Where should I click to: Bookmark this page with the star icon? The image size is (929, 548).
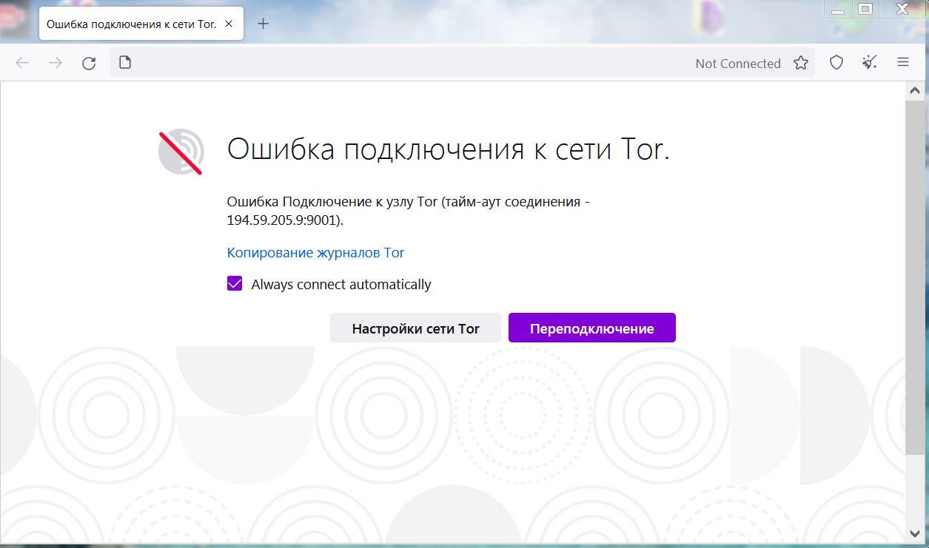coord(800,63)
